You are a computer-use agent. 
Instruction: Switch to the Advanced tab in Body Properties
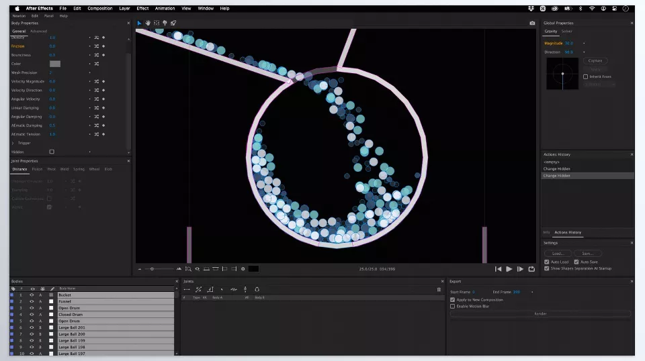[x=39, y=32]
